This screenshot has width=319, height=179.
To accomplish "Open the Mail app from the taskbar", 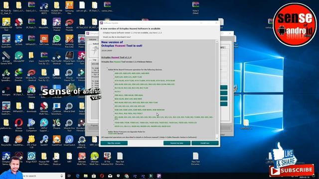I will 110,176.
